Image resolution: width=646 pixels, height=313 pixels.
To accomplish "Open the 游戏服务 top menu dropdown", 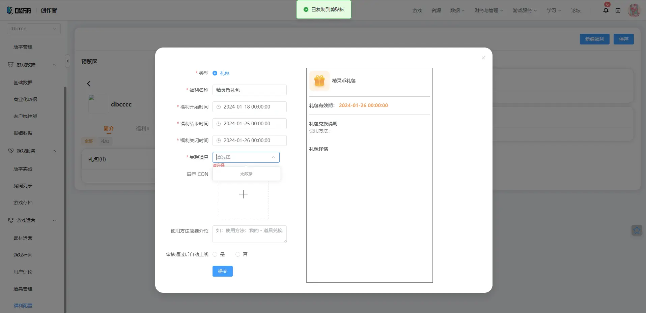I will 525,10.
